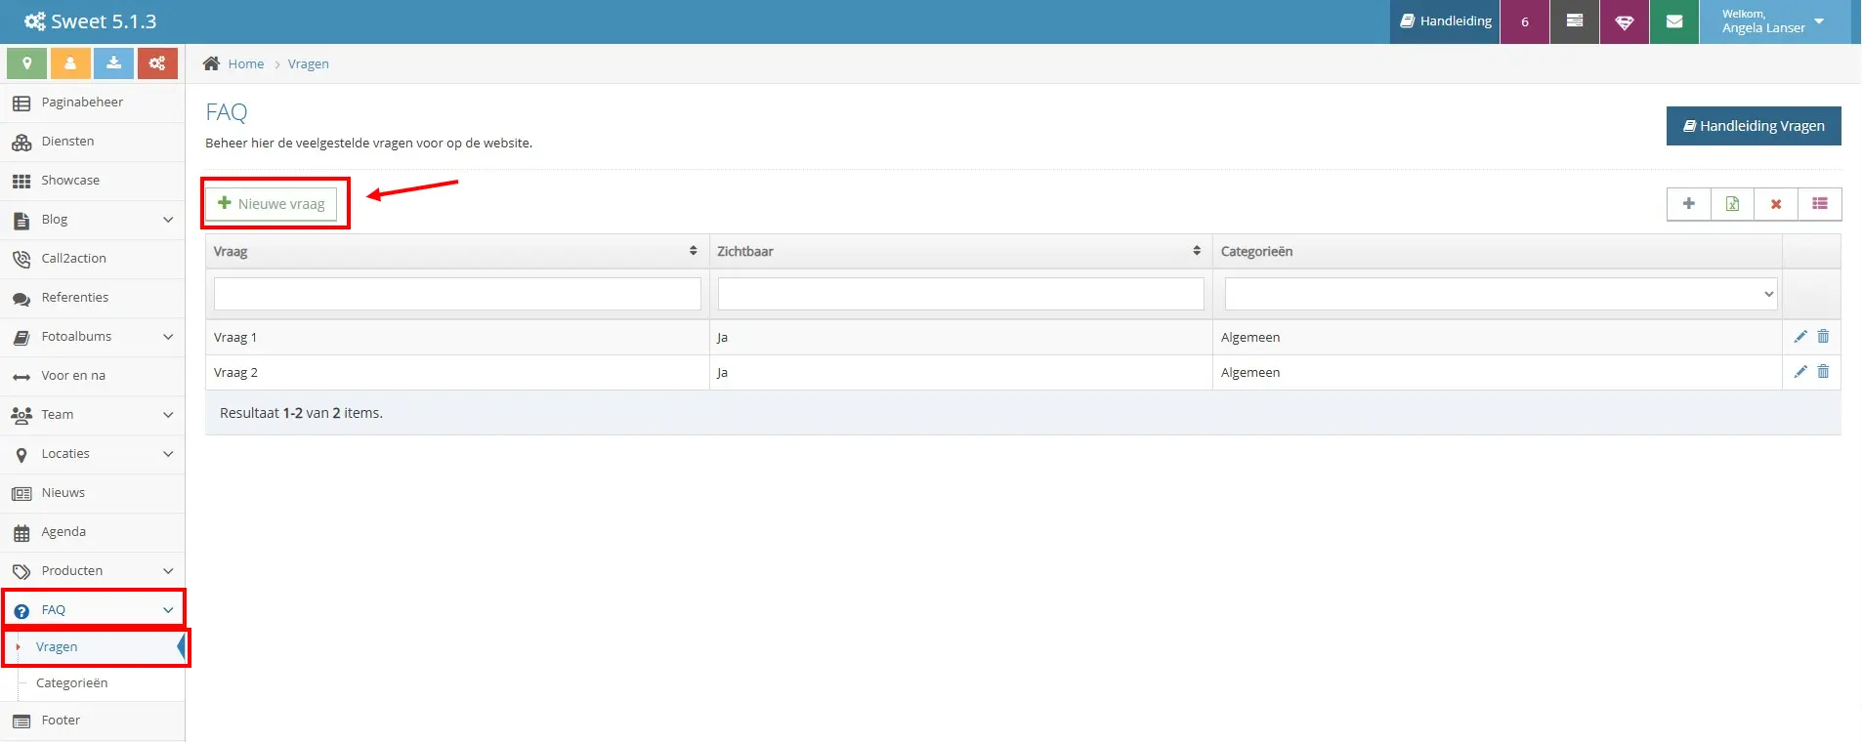
Task: Sort by the Zichtbaar column arrows
Action: coord(1197,251)
